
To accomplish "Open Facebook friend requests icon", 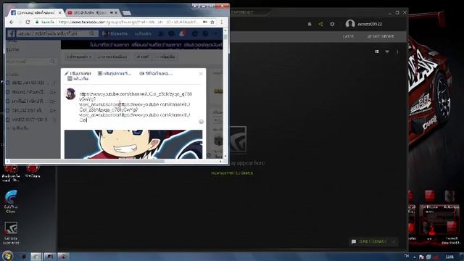I will [x=161, y=33].
